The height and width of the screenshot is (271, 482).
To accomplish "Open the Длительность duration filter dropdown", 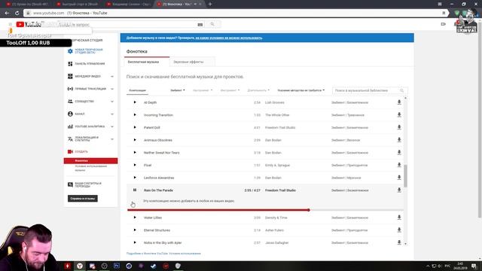I will tap(258, 90).
